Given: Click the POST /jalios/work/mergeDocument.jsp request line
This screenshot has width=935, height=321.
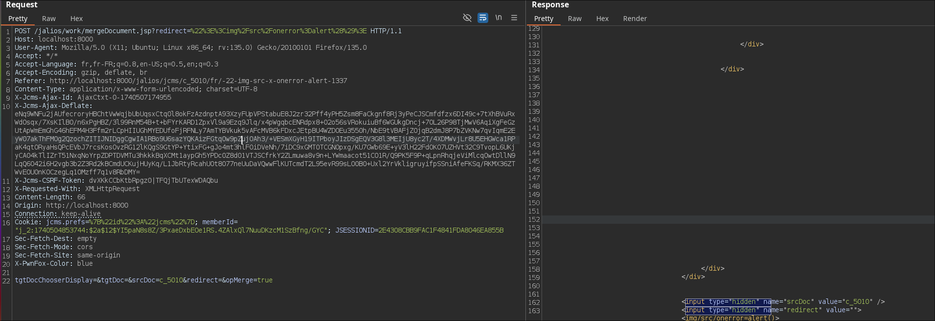Looking at the screenshot, I should pos(208,31).
